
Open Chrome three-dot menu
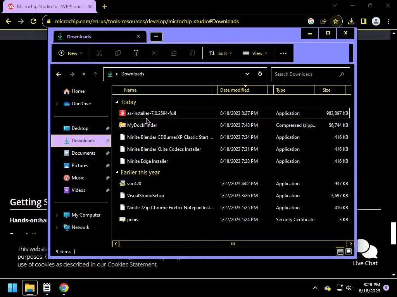point(388,22)
